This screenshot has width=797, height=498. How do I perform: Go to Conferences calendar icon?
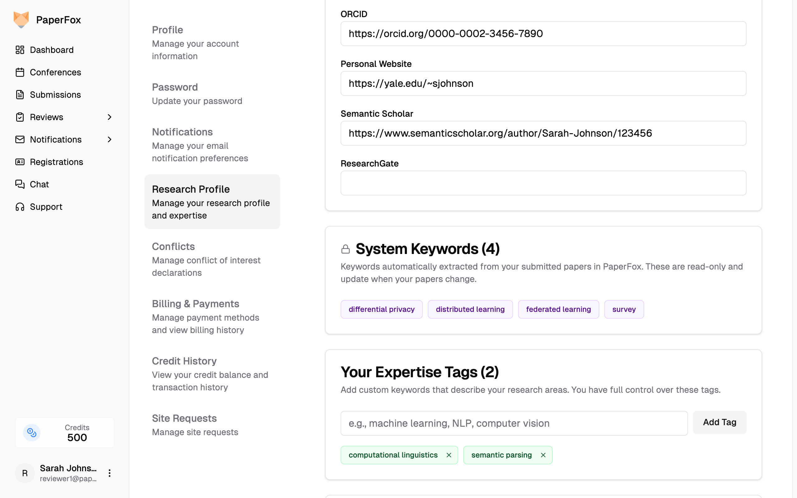point(20,72)
